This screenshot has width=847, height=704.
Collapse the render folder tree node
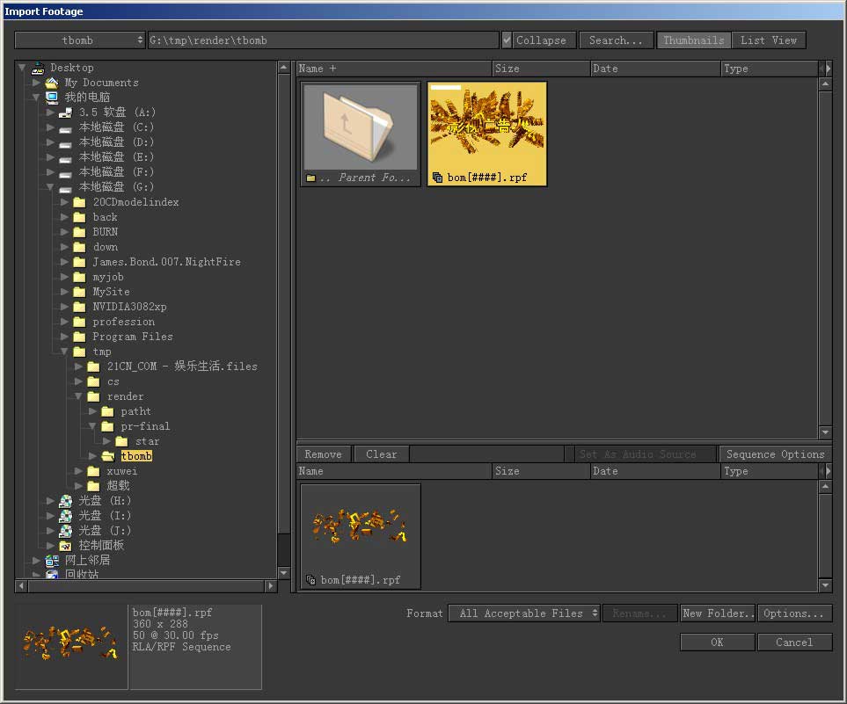[x=79, y=396]
